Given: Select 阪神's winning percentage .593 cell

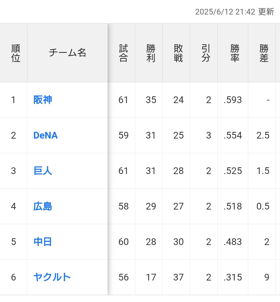Looking at the screenshot, I should 233,100.
